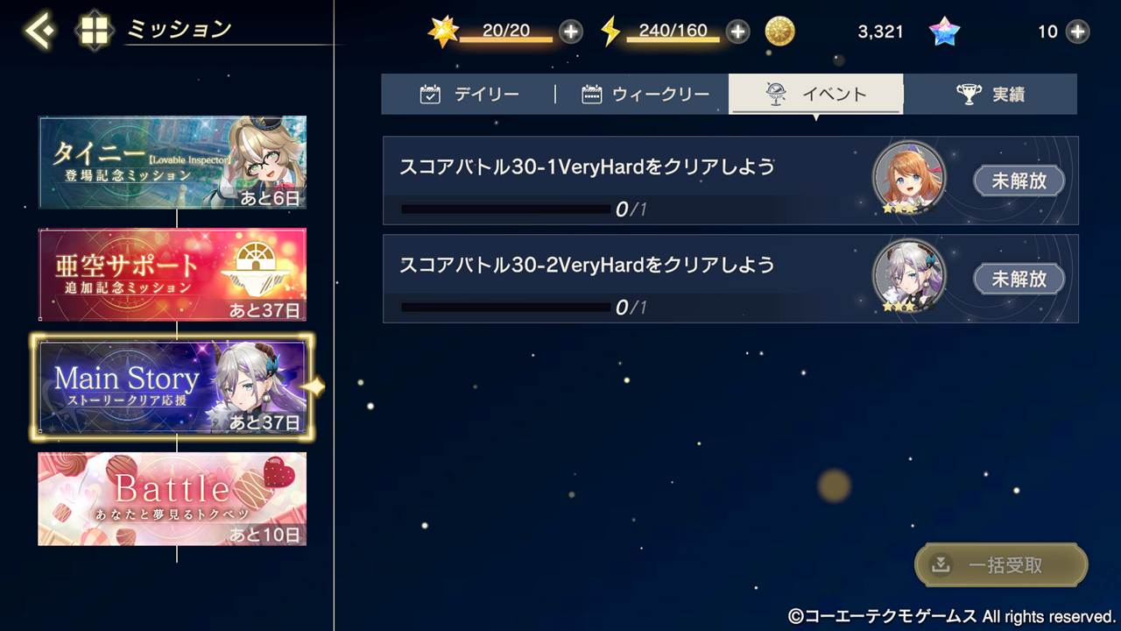
Task: Tap the sun-shaped stamina icon
Action: 443,32
